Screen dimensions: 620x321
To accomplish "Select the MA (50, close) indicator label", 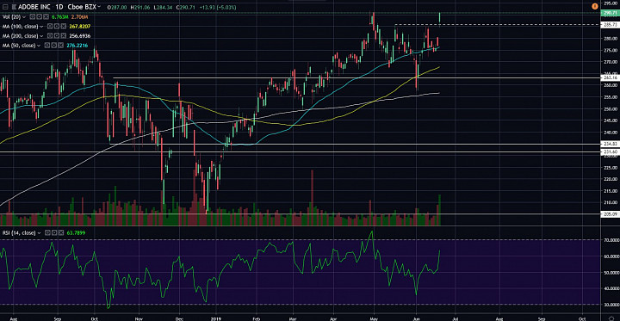I will click(19, 46).
